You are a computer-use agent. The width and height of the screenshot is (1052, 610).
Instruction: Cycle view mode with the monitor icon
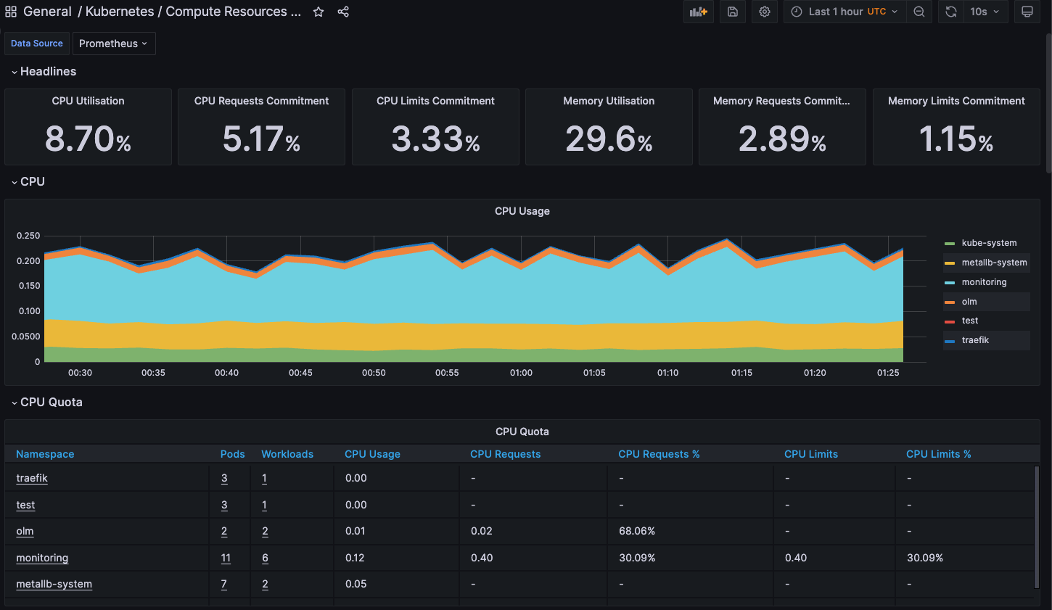[1027, 12]
